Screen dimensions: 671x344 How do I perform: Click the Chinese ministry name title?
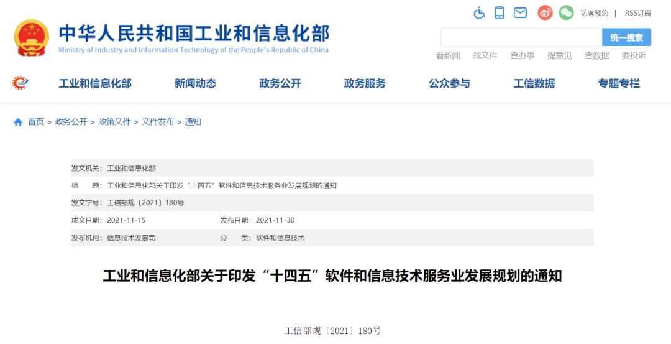point(194,33)
